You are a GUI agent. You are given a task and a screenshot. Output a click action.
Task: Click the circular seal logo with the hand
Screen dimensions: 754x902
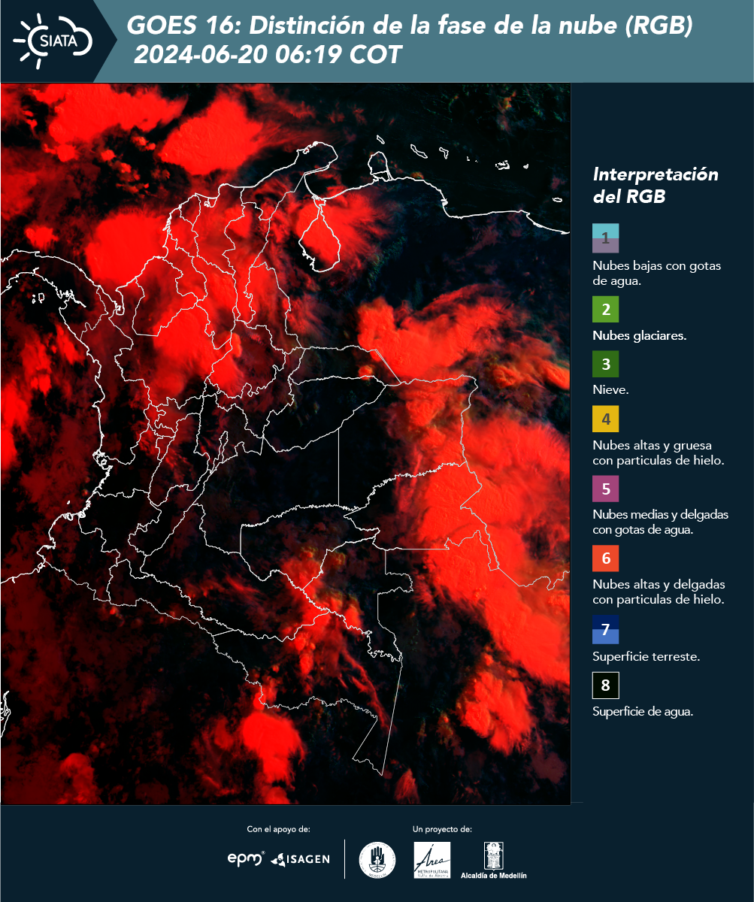tap(377, 860)
